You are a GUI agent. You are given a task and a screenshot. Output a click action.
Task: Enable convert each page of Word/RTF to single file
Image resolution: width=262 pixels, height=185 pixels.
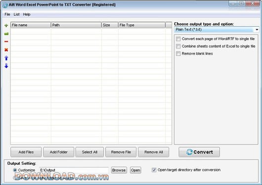[x=178, y=39]
